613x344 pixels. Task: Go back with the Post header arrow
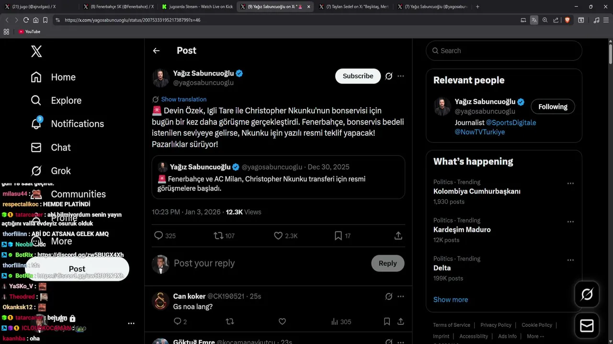tap(156, 51)
